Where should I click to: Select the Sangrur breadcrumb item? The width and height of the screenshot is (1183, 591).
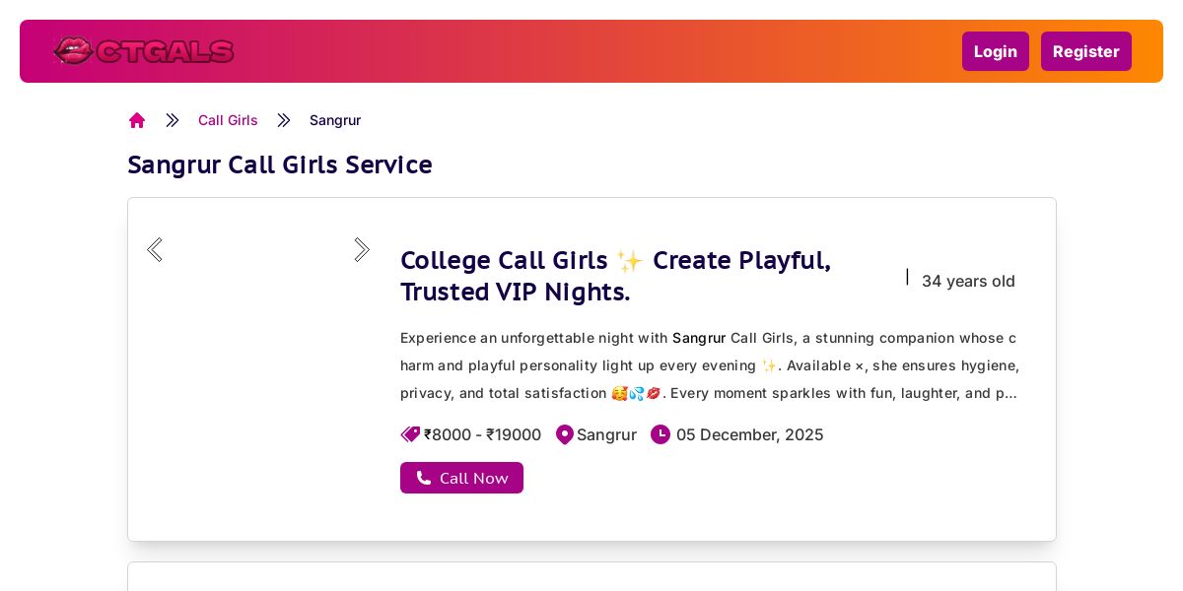click(x=335, y=120)
